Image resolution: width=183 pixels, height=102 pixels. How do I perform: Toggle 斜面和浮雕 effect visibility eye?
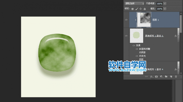[137, 49]
